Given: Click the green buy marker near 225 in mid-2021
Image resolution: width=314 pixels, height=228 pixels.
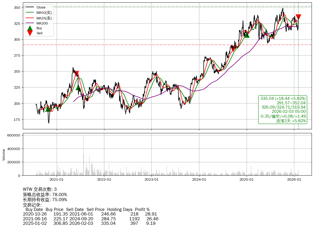Looking at the screenshot, I should coord(78,88).
